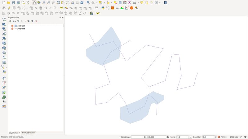Click the Map Tips speech bubble icon
This screenshot has height=139, width=248.
(x=142, y=3)
